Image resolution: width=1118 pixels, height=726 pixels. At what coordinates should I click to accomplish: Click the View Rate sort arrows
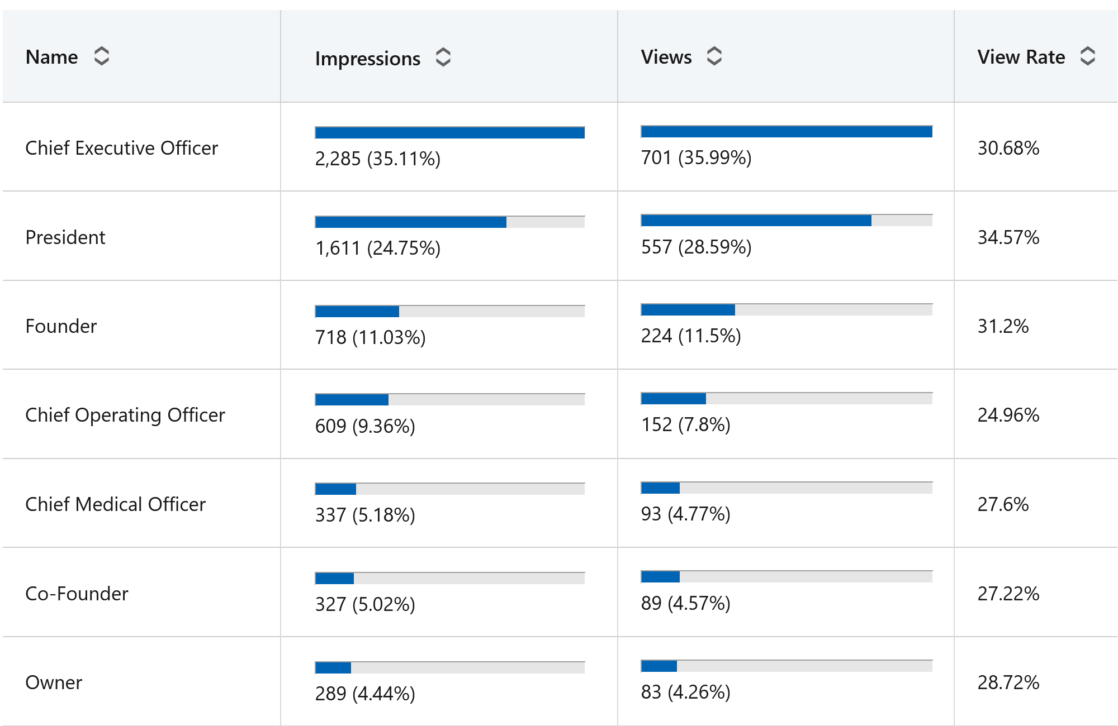[x=1087, y=56]
